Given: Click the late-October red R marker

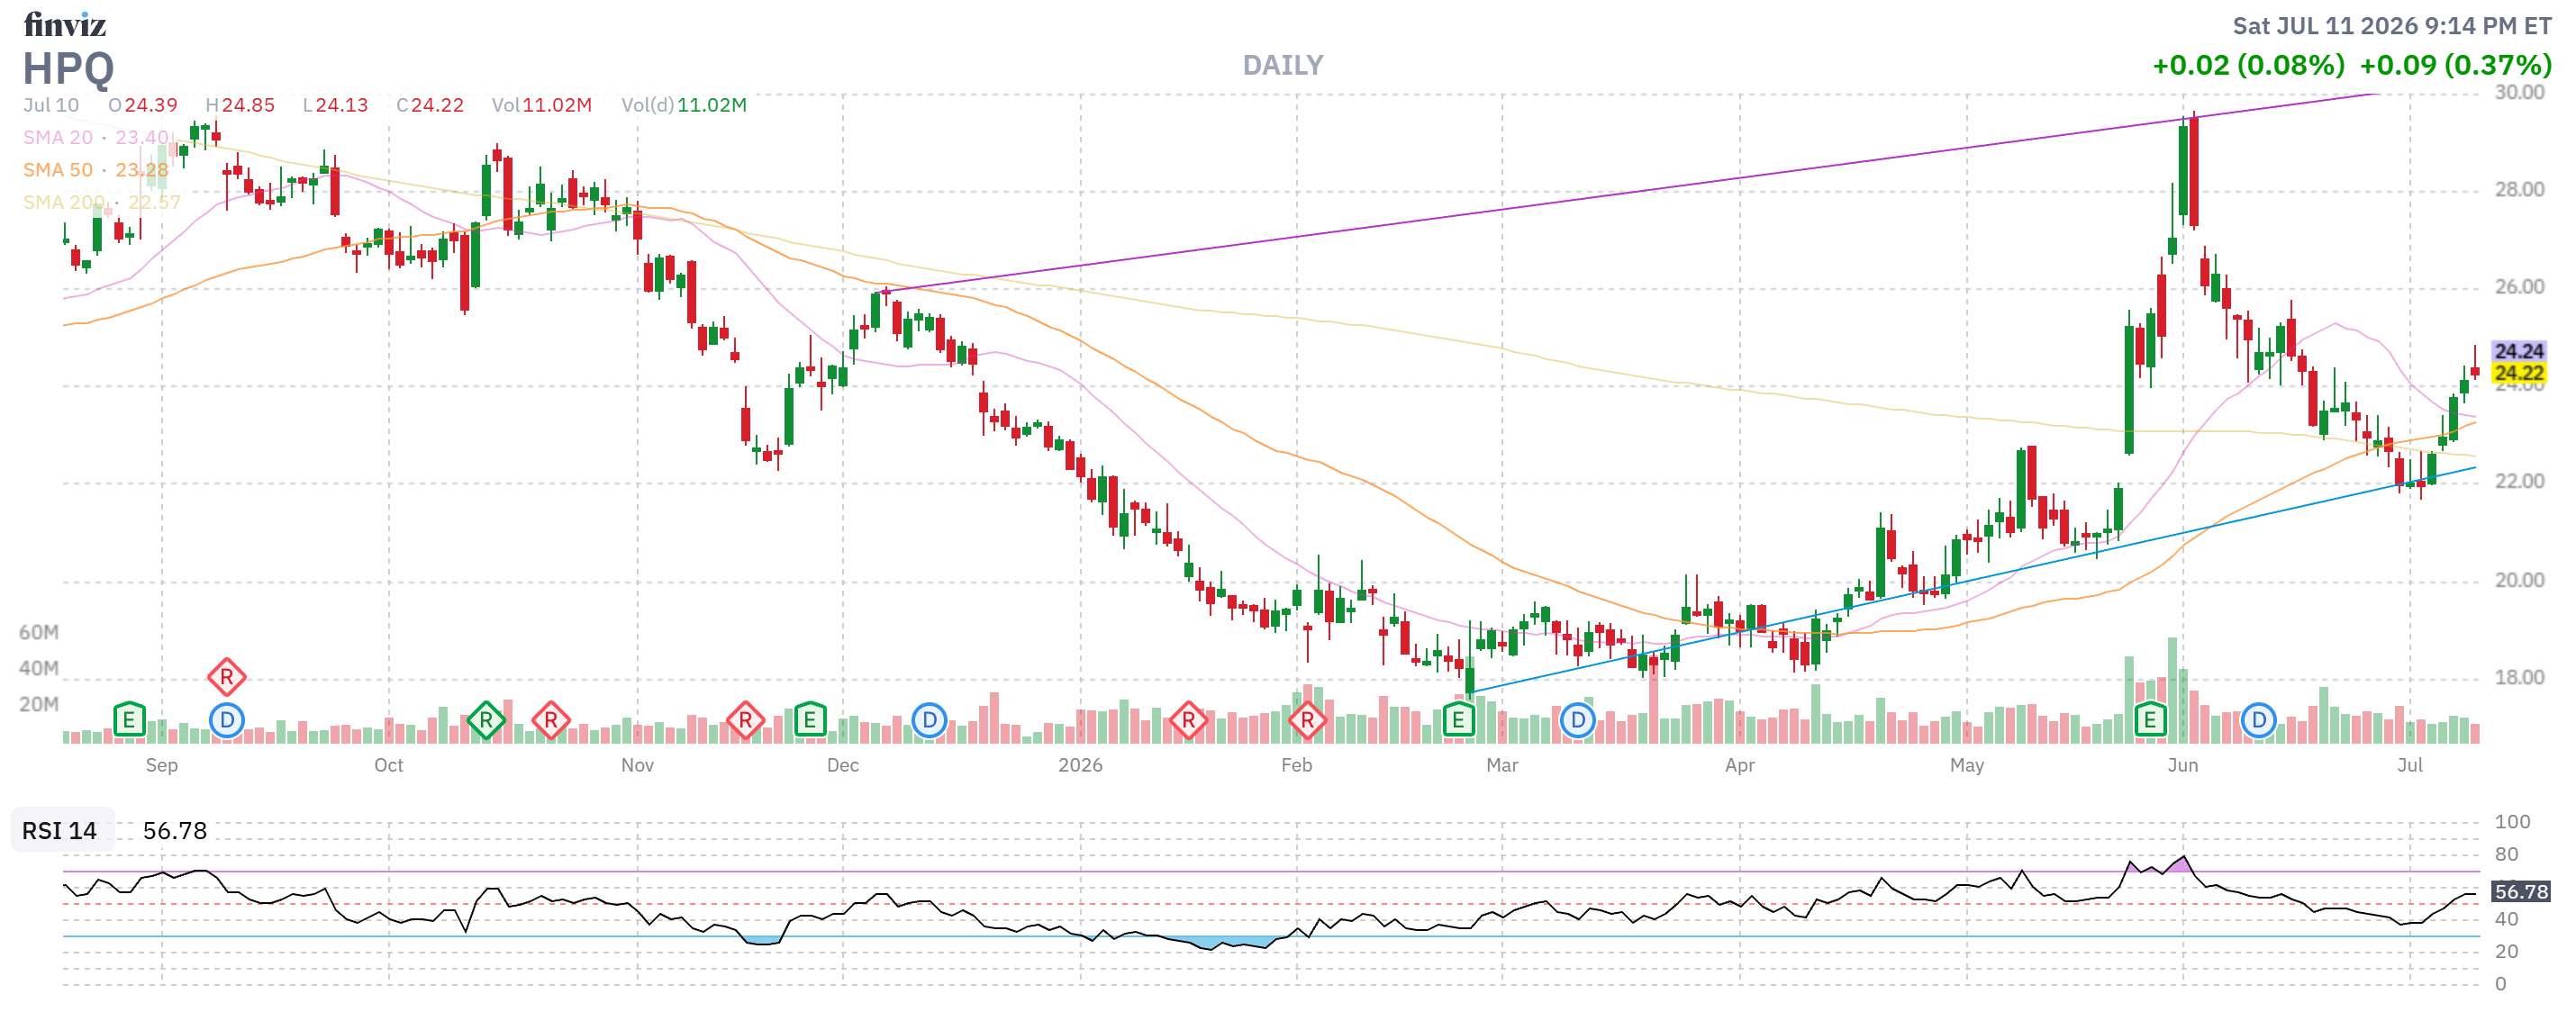Looking at the screenshot, I should pos(551,719).
